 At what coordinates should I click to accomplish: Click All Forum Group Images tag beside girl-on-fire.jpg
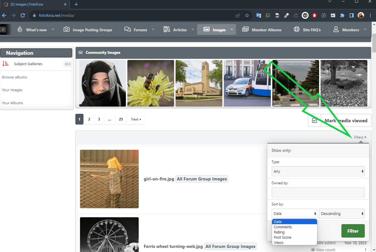click(202, 179)
